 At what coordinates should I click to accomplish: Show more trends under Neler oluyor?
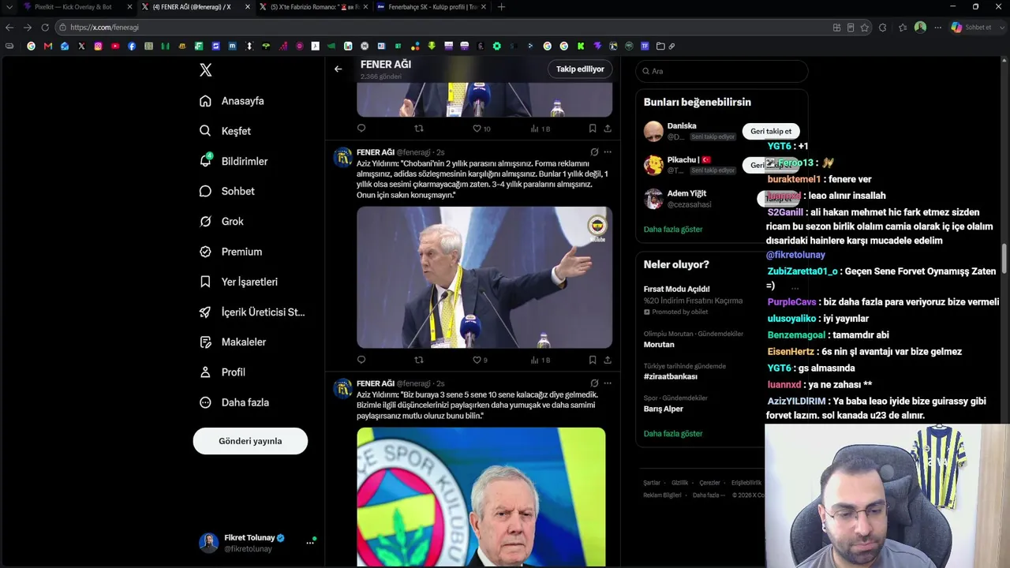coord(673,434)
